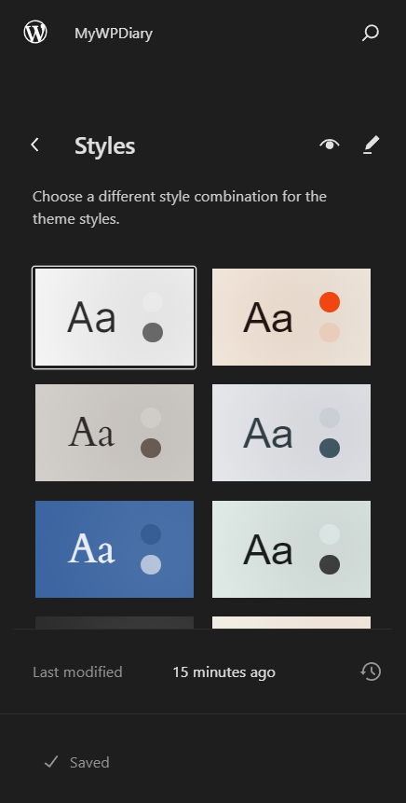Go back with the left chevron
This screenshot has height=803, width=406.
click(34, 145)
